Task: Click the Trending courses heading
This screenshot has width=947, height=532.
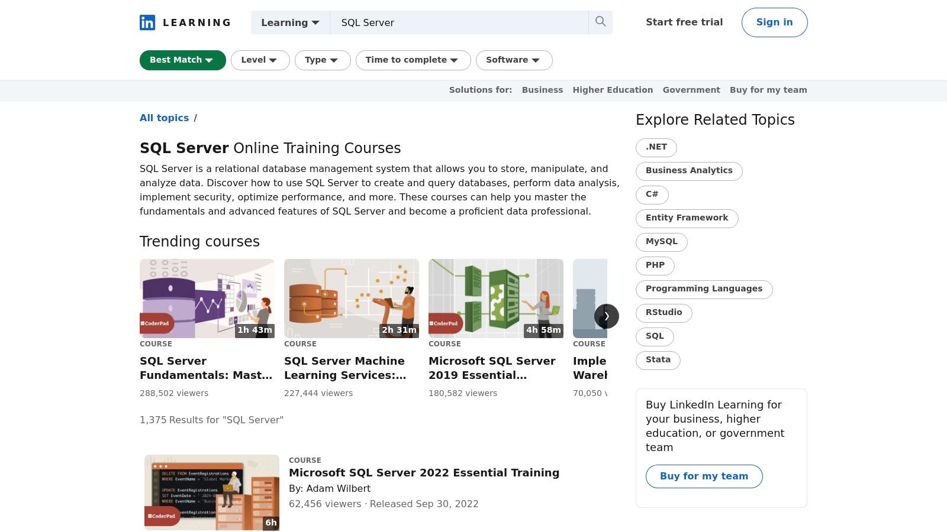Action: (199, 242)
